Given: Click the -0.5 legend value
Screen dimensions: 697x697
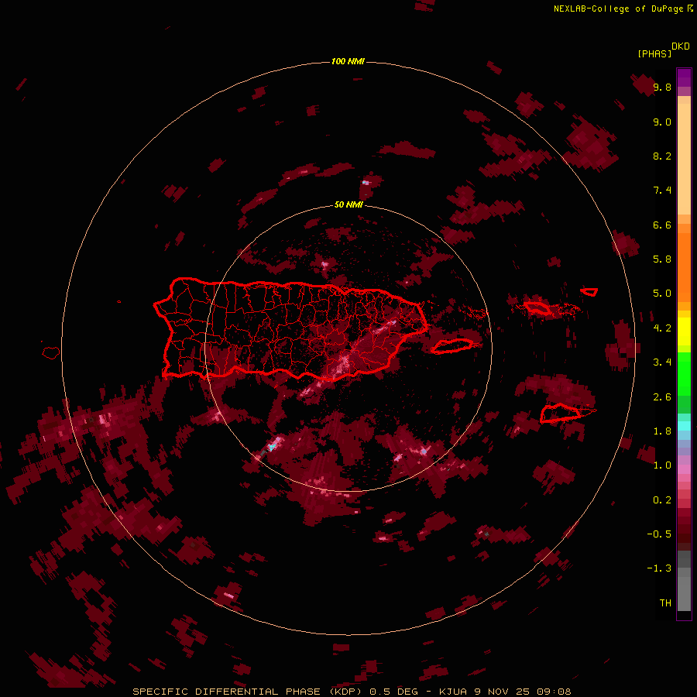Looking at the screenshot, I should click(659, 534).
